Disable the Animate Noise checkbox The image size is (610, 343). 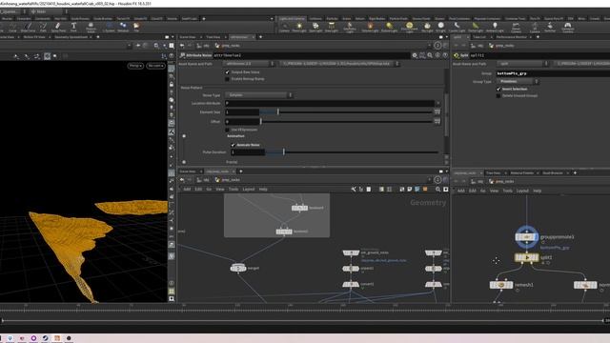pyautogui.click(x=233, y=145)
